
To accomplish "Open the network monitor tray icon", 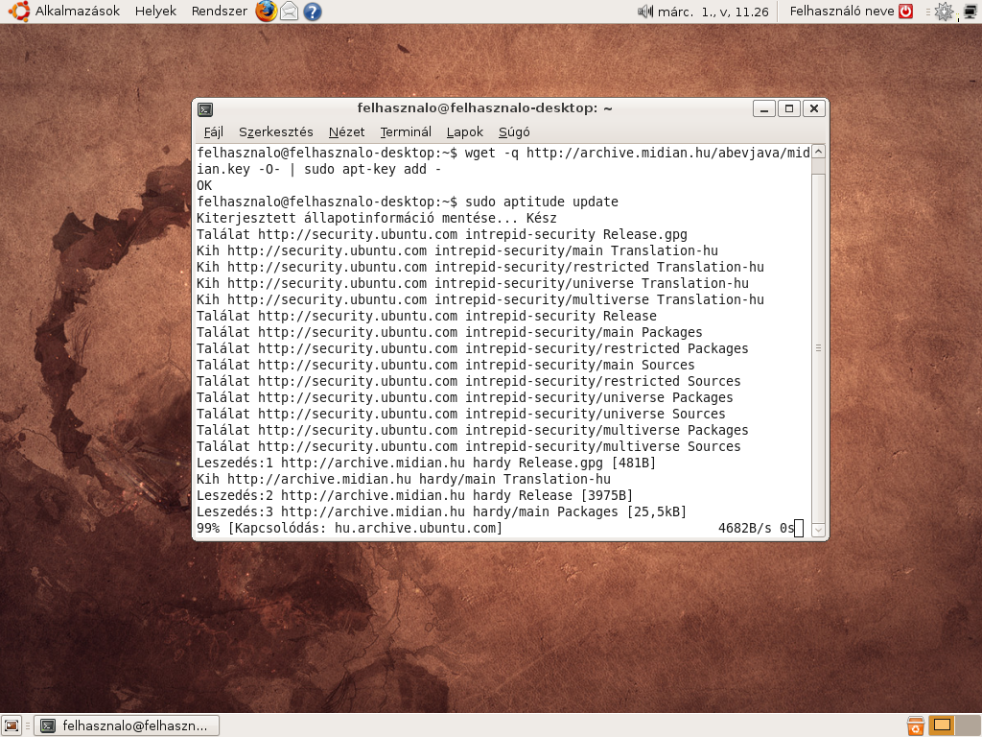I will point(970,12).
